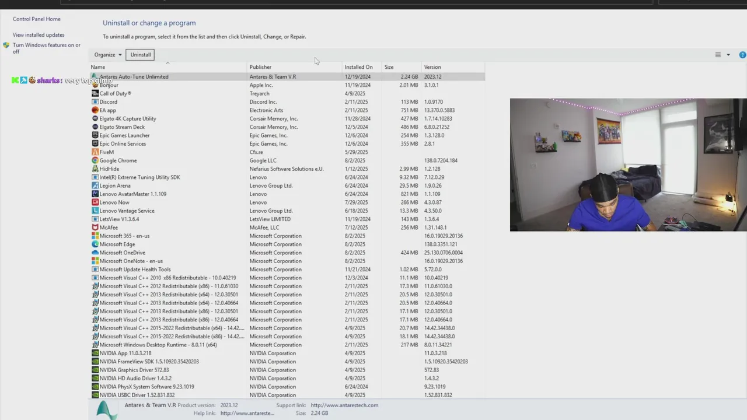Viewport: 747px width, 420px height.
Task: Click the Uninstall button
Action: [x=141, y=55]
